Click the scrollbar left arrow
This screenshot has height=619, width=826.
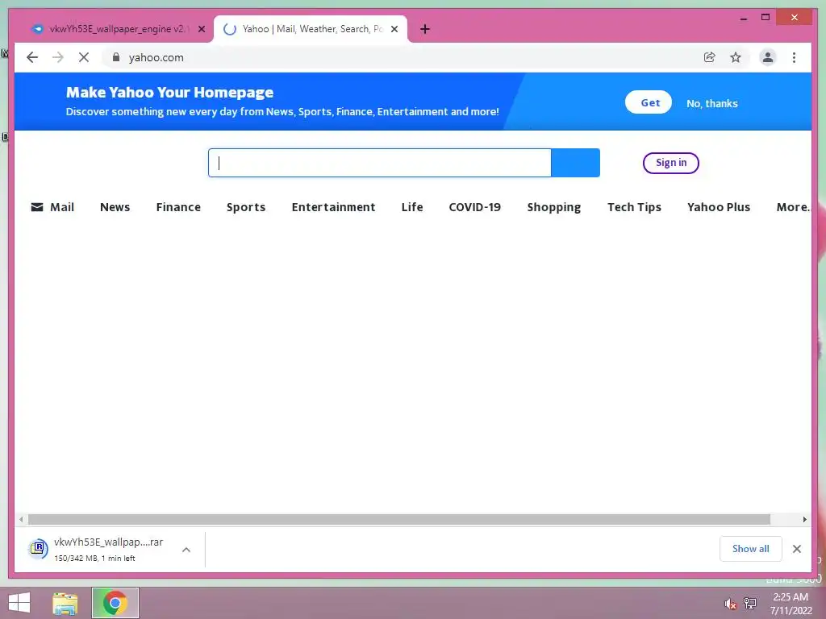pos(20,520)
